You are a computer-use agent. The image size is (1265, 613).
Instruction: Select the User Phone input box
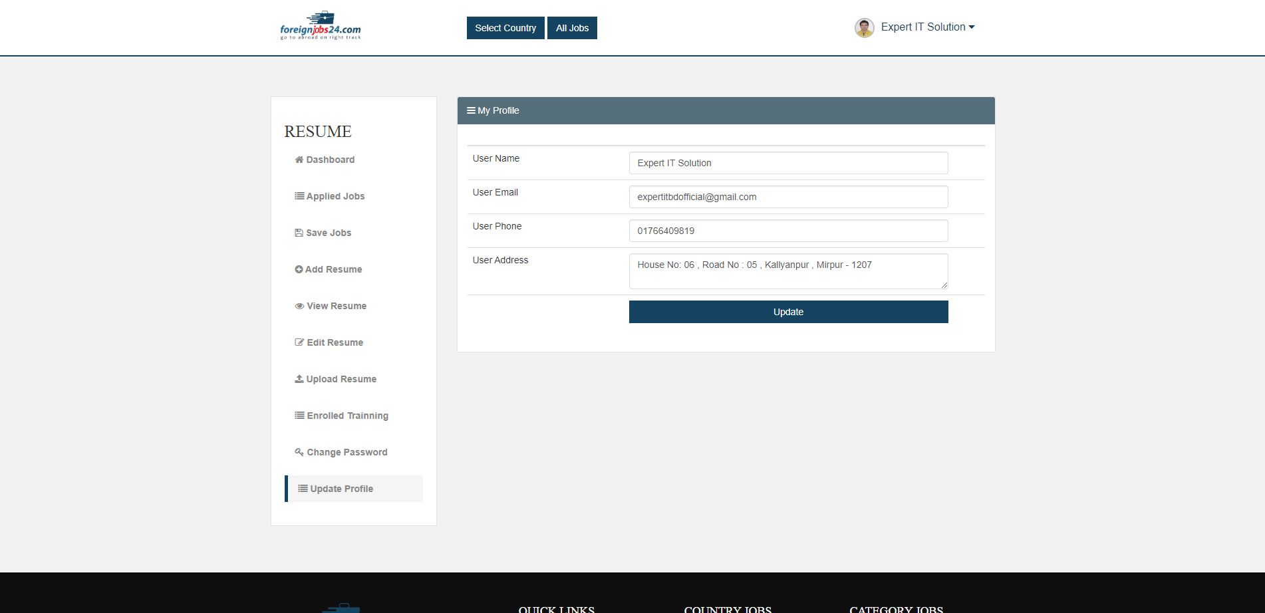point(788,231)
